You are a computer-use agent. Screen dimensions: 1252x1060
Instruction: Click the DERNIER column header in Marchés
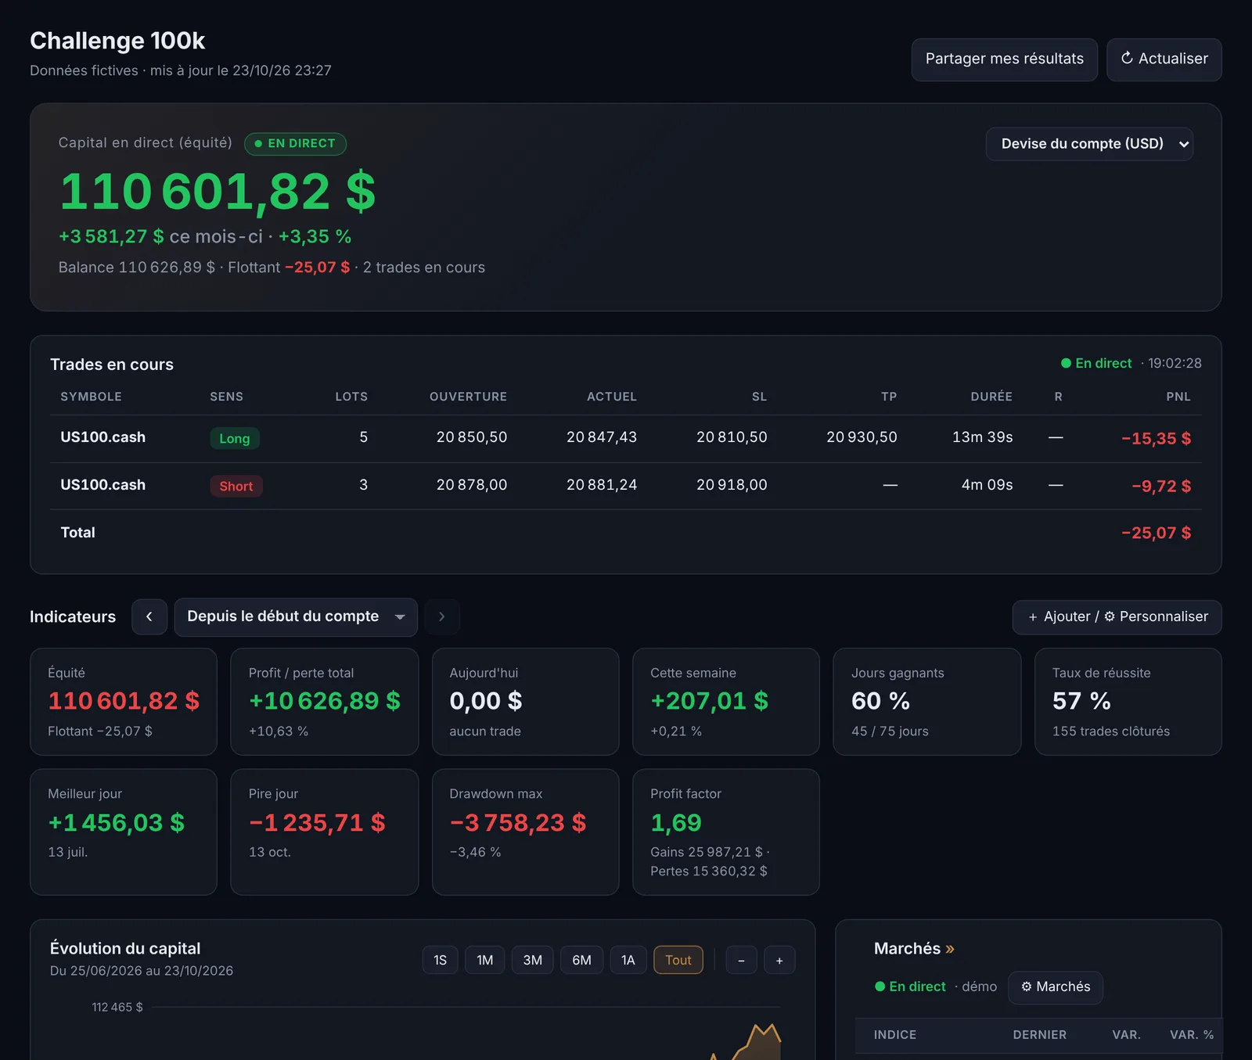pyautogui.click(x=1039, y=1035)
